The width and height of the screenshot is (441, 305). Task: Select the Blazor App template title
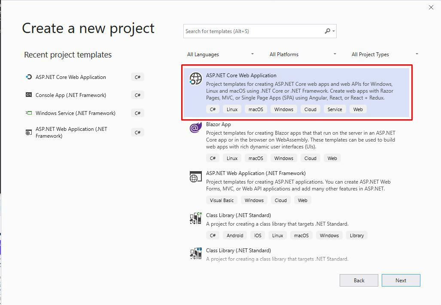[218, 124]
